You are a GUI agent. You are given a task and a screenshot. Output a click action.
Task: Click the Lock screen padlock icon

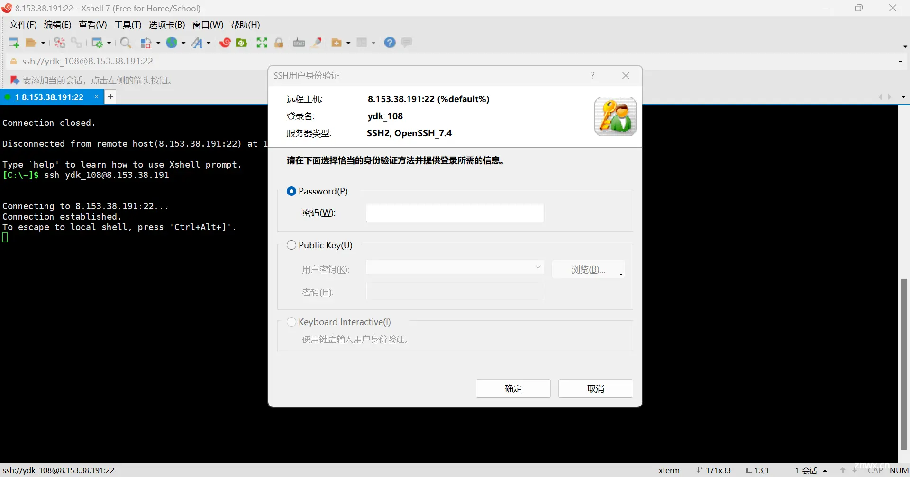point(279,43)
